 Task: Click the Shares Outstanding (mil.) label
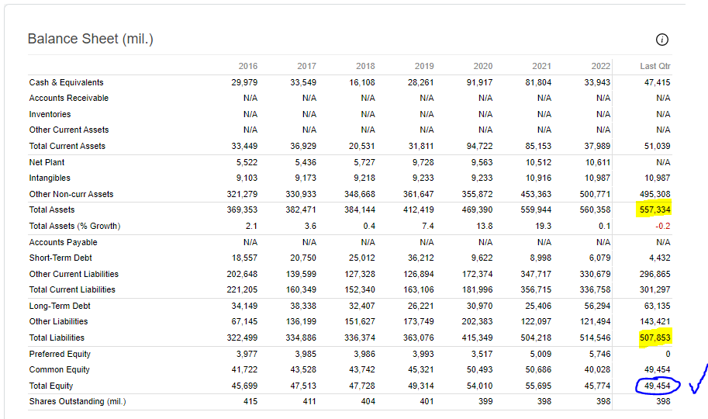tap(78, 401)
